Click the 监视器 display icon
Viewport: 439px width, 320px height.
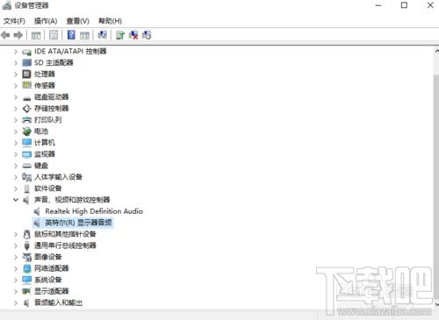click(x=26, y=154)
